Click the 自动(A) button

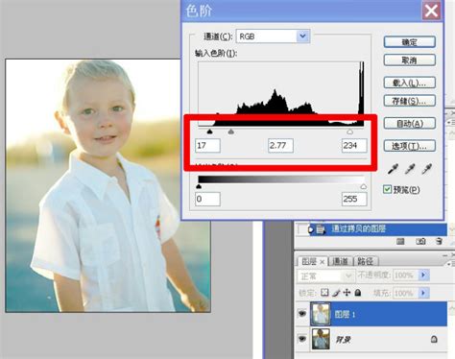pyautogui.click(x=410, y=123)
